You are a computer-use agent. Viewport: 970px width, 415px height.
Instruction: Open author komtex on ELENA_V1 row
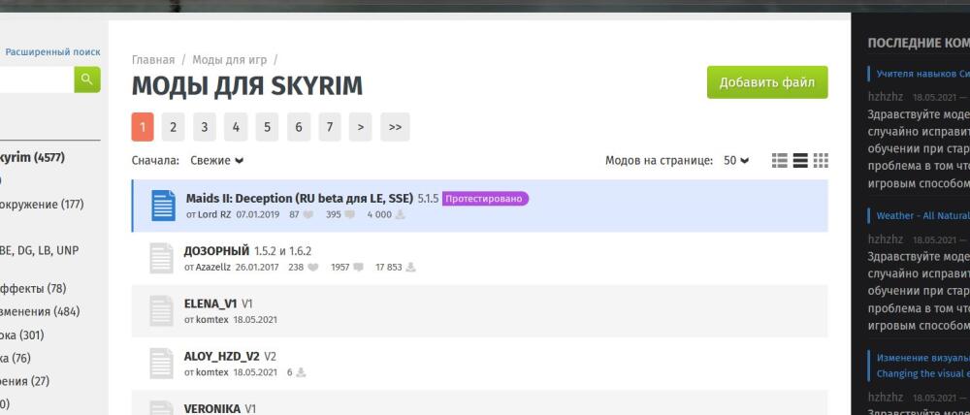(212, 320)
